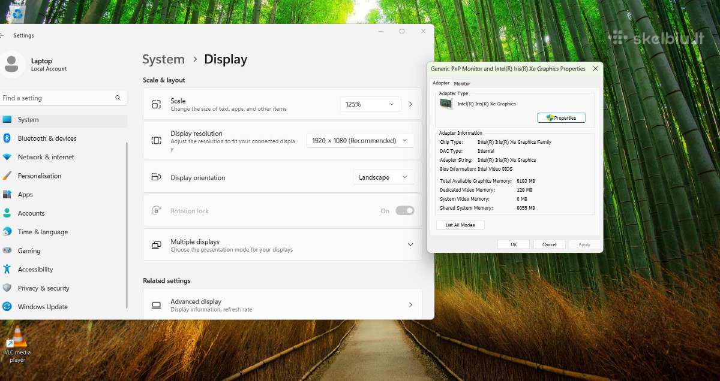Click the Settings sidebar scrollbar
Screen dimensions: 720x381
coord(127,225)
